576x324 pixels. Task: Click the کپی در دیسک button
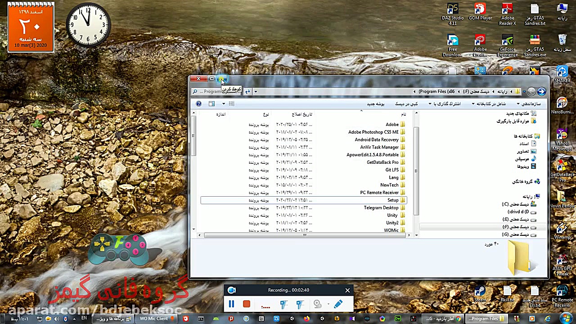(x=406, y=104)
